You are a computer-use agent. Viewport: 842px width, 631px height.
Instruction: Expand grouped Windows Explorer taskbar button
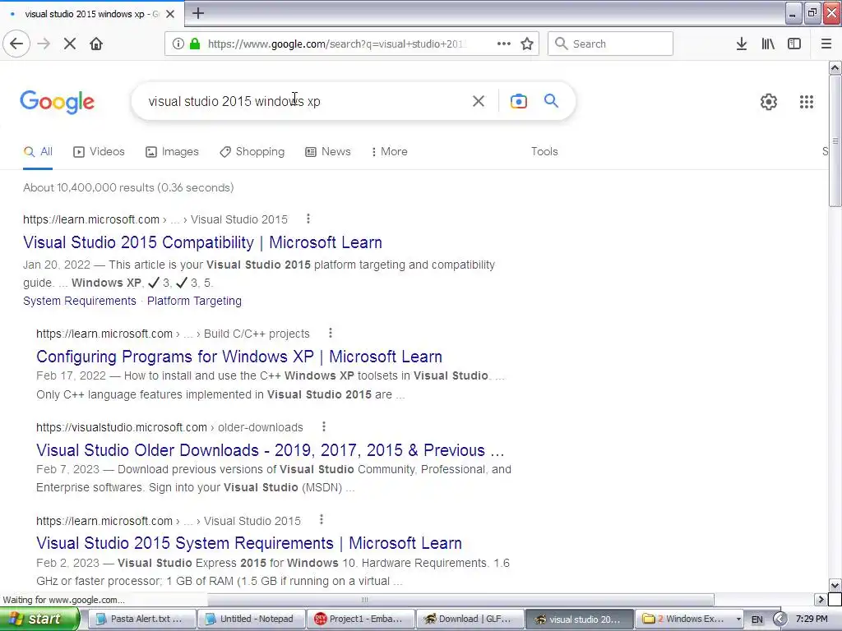pos(690,619)
